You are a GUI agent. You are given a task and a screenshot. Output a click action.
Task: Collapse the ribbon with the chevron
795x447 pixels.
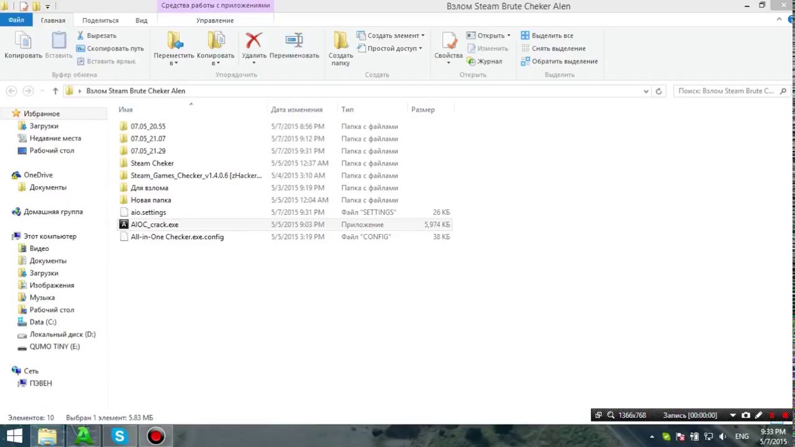(779, 20)
